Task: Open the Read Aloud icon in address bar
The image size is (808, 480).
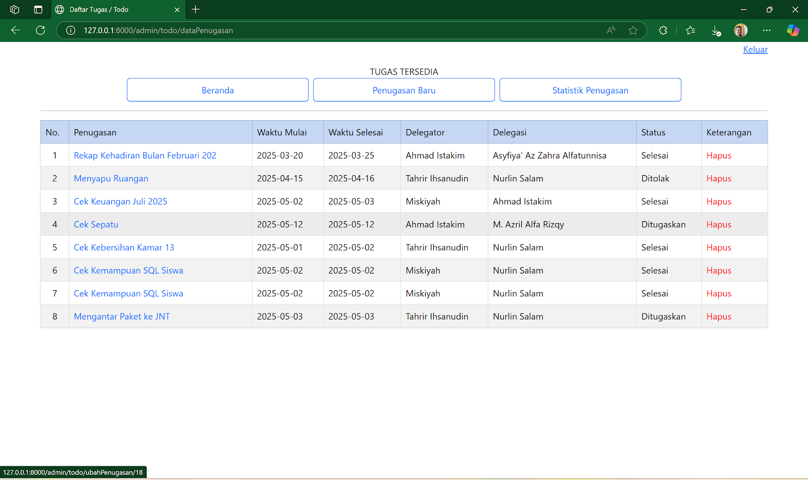Action: (x=611, y=30)
